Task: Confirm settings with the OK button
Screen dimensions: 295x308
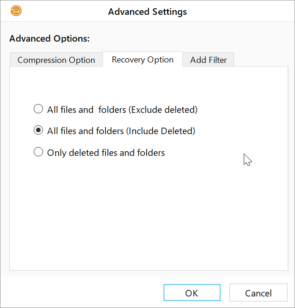Action: (x=192, y=293)
